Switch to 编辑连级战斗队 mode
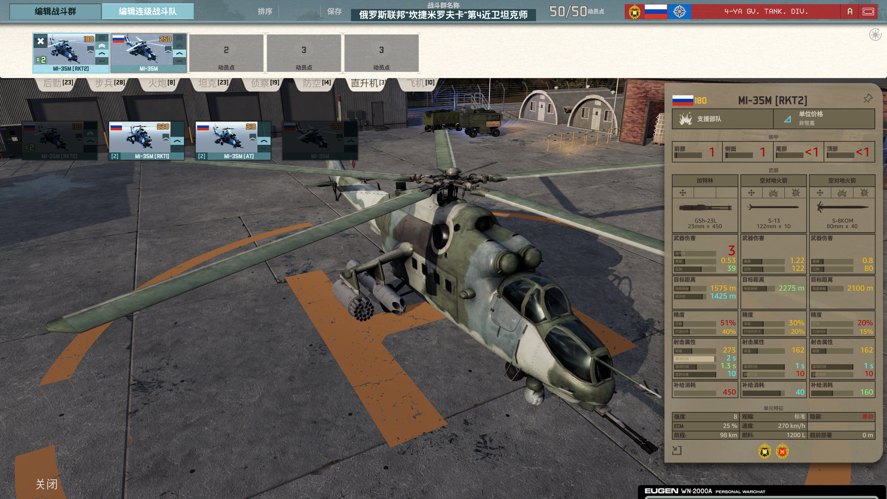 [148, 11]
